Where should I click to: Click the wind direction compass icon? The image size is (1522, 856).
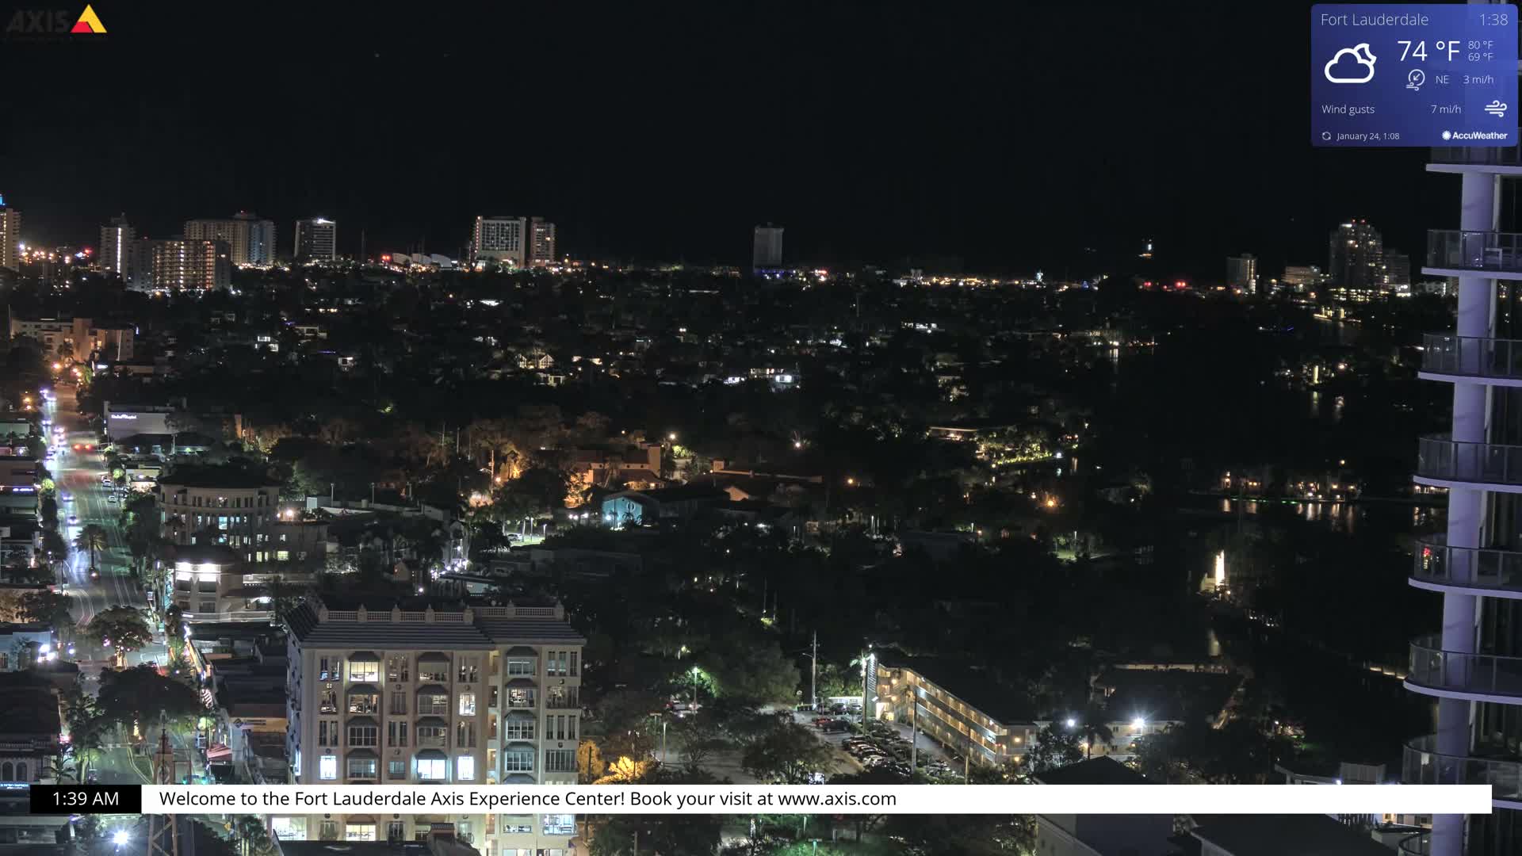tap(1416, 79)
